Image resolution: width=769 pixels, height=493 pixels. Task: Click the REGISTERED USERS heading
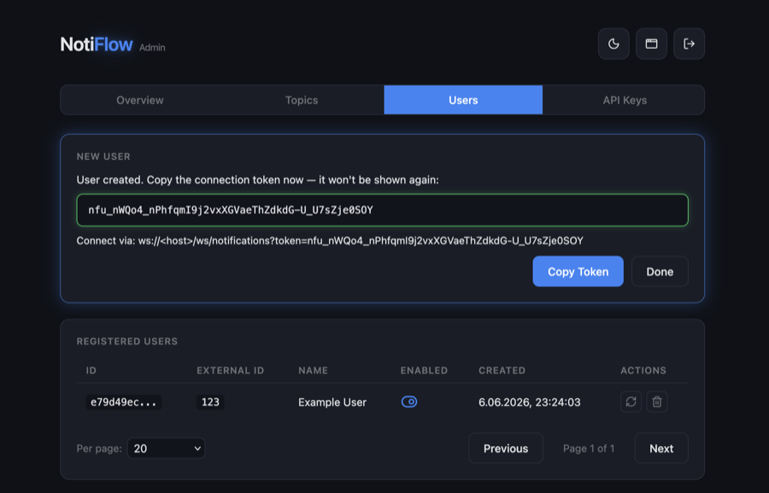pyautogui.click(x=127, y=342)
